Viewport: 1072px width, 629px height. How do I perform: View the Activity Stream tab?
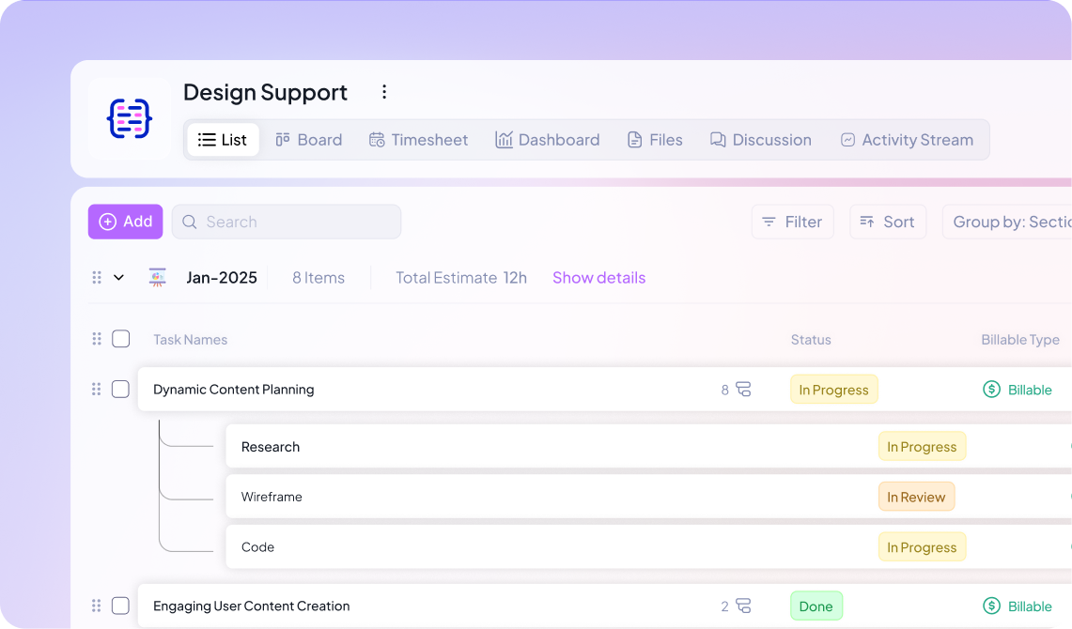pos(907,140)
